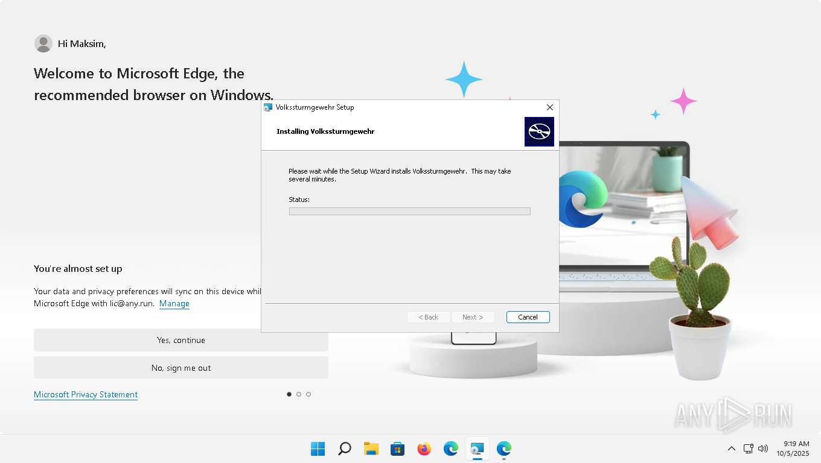Show hidden system tray icons
The height and width of the screenshot is (463, 821).
(x=731, y=449)
